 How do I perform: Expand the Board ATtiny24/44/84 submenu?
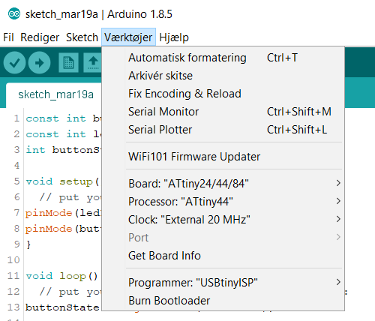223,184
